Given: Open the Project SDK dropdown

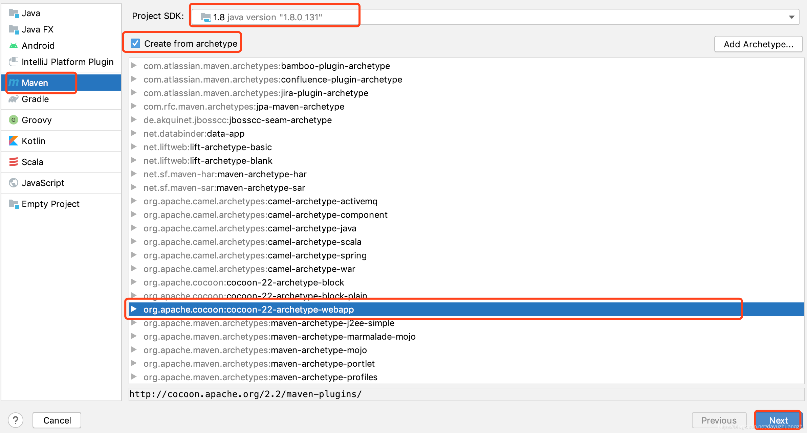Looking at the screenshot, I should pos(791,17).
